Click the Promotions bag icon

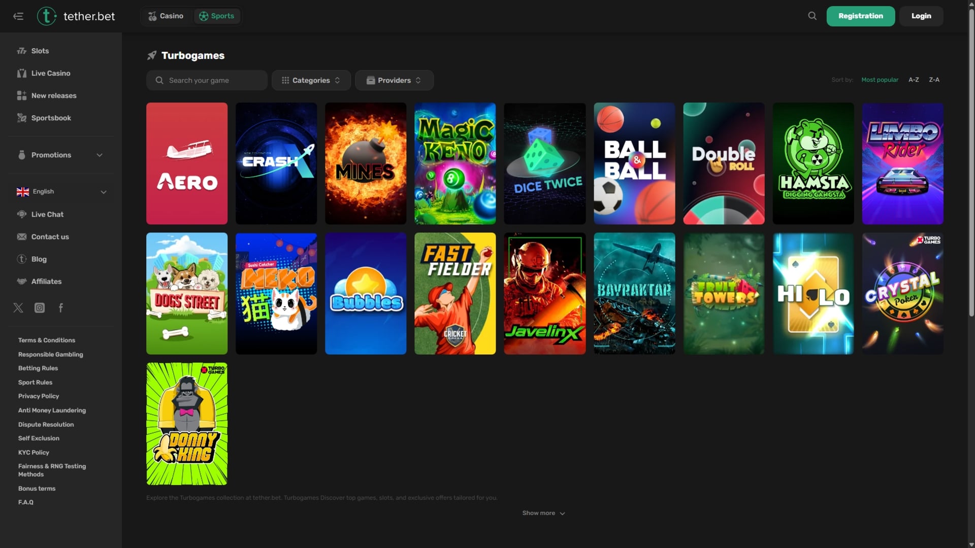(22, 155)
